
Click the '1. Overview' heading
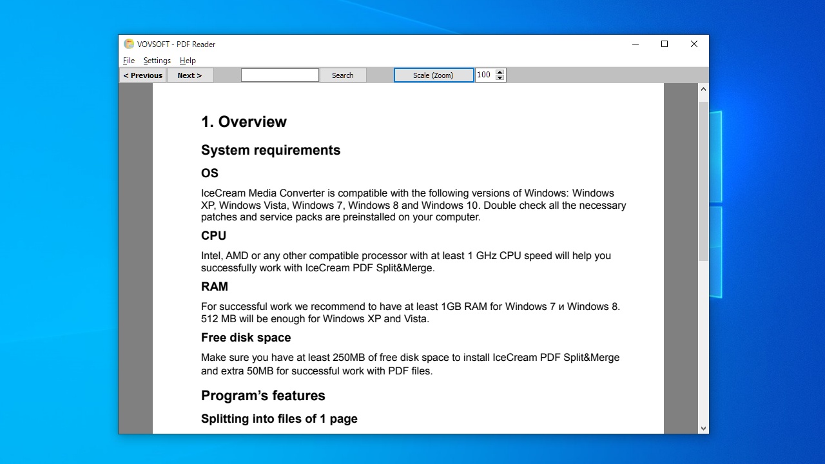pyautogui.click(x=244, y=122)
